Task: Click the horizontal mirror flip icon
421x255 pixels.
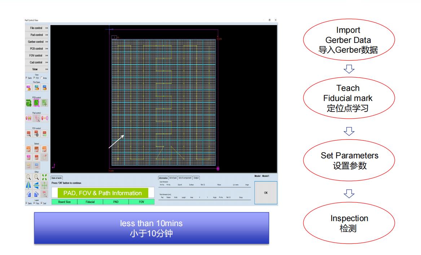Action: (28, 185)
